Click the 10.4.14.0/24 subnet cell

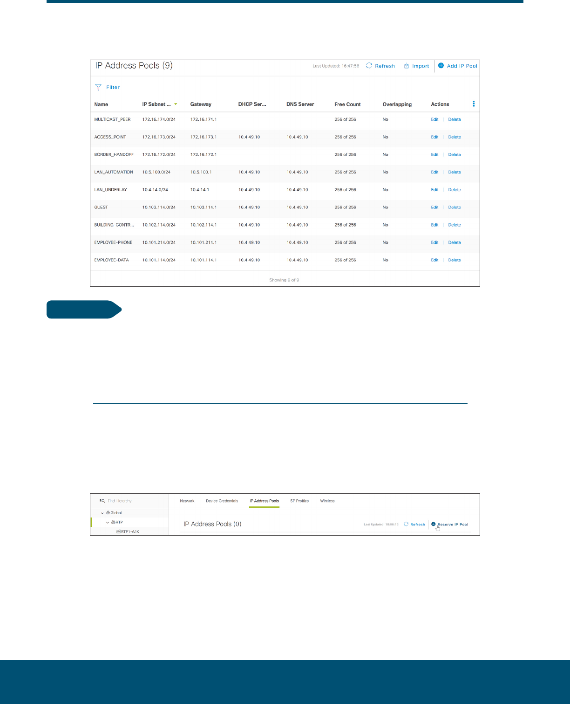click(155, 190)
